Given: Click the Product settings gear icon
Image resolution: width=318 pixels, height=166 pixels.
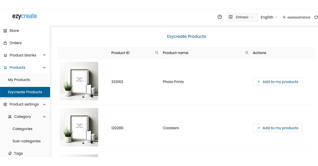Looking at the screenshot, I should pos(5,104).
